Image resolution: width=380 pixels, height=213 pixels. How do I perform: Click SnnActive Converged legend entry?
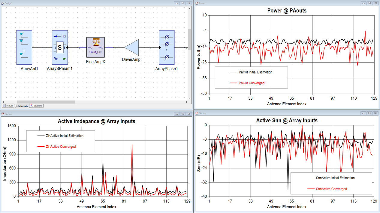[331, 189]
